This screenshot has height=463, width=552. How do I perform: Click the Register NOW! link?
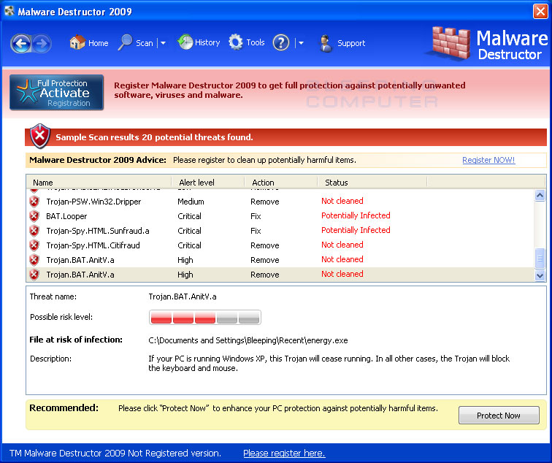pos(488,160)
